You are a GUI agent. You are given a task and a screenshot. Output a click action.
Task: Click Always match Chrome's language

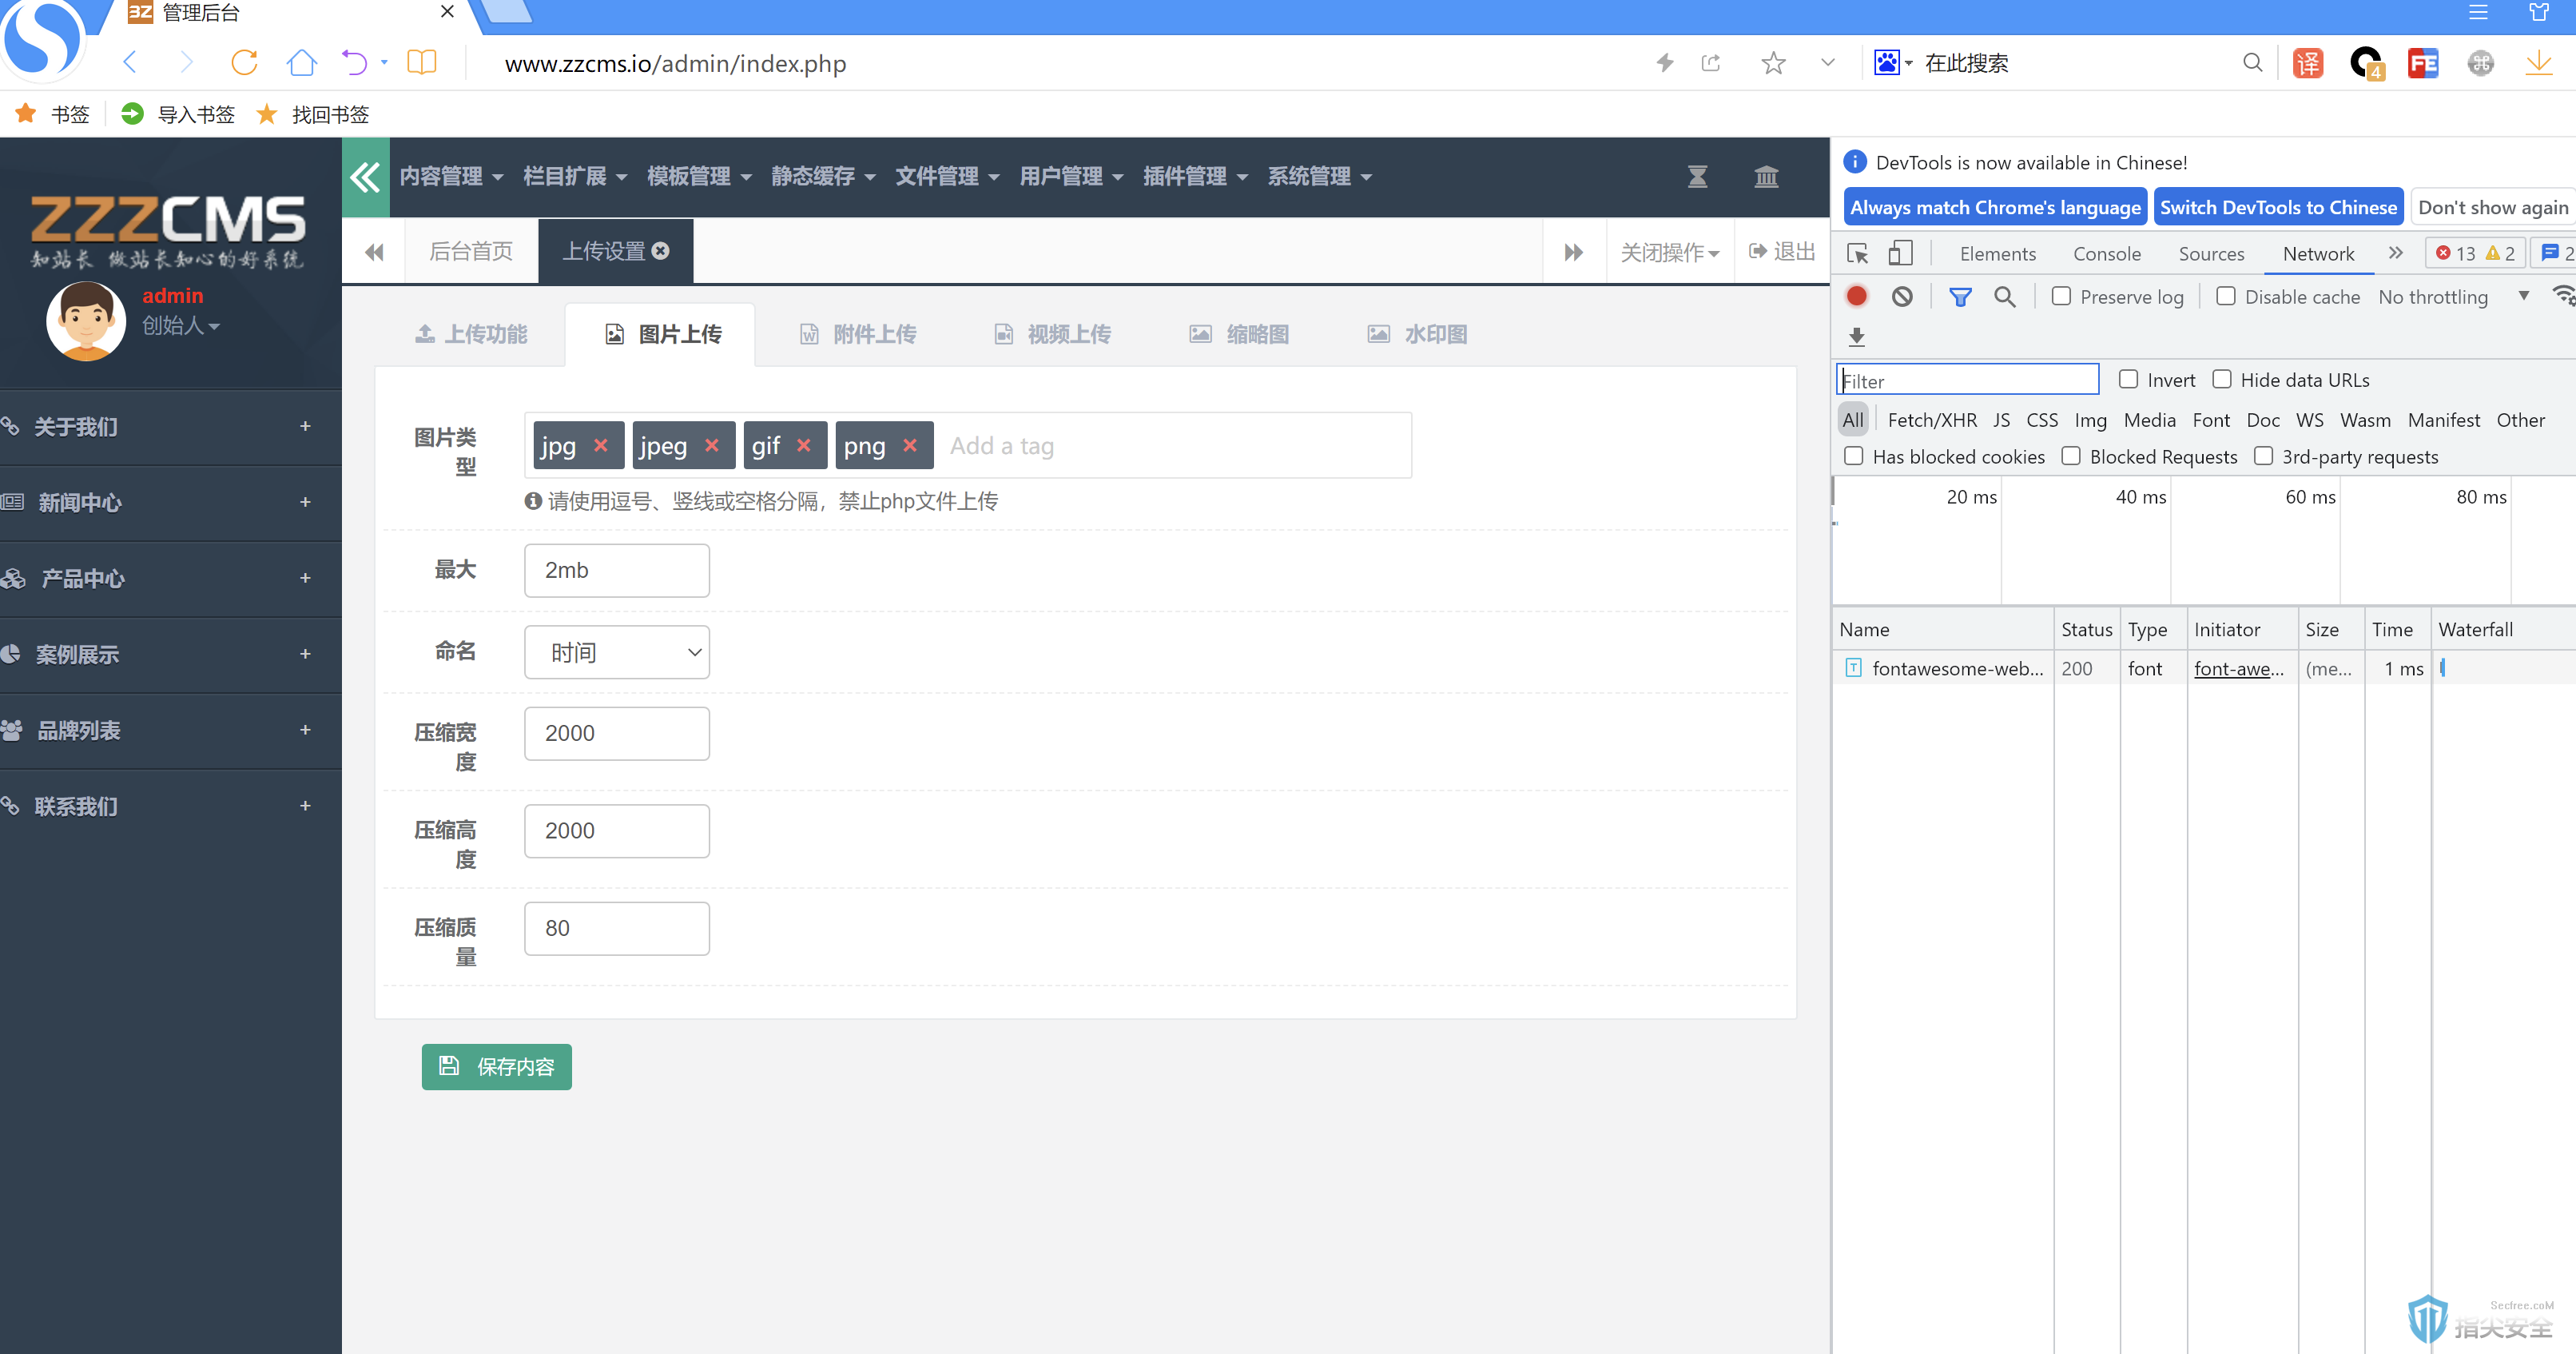click(x=1995, y=207)
